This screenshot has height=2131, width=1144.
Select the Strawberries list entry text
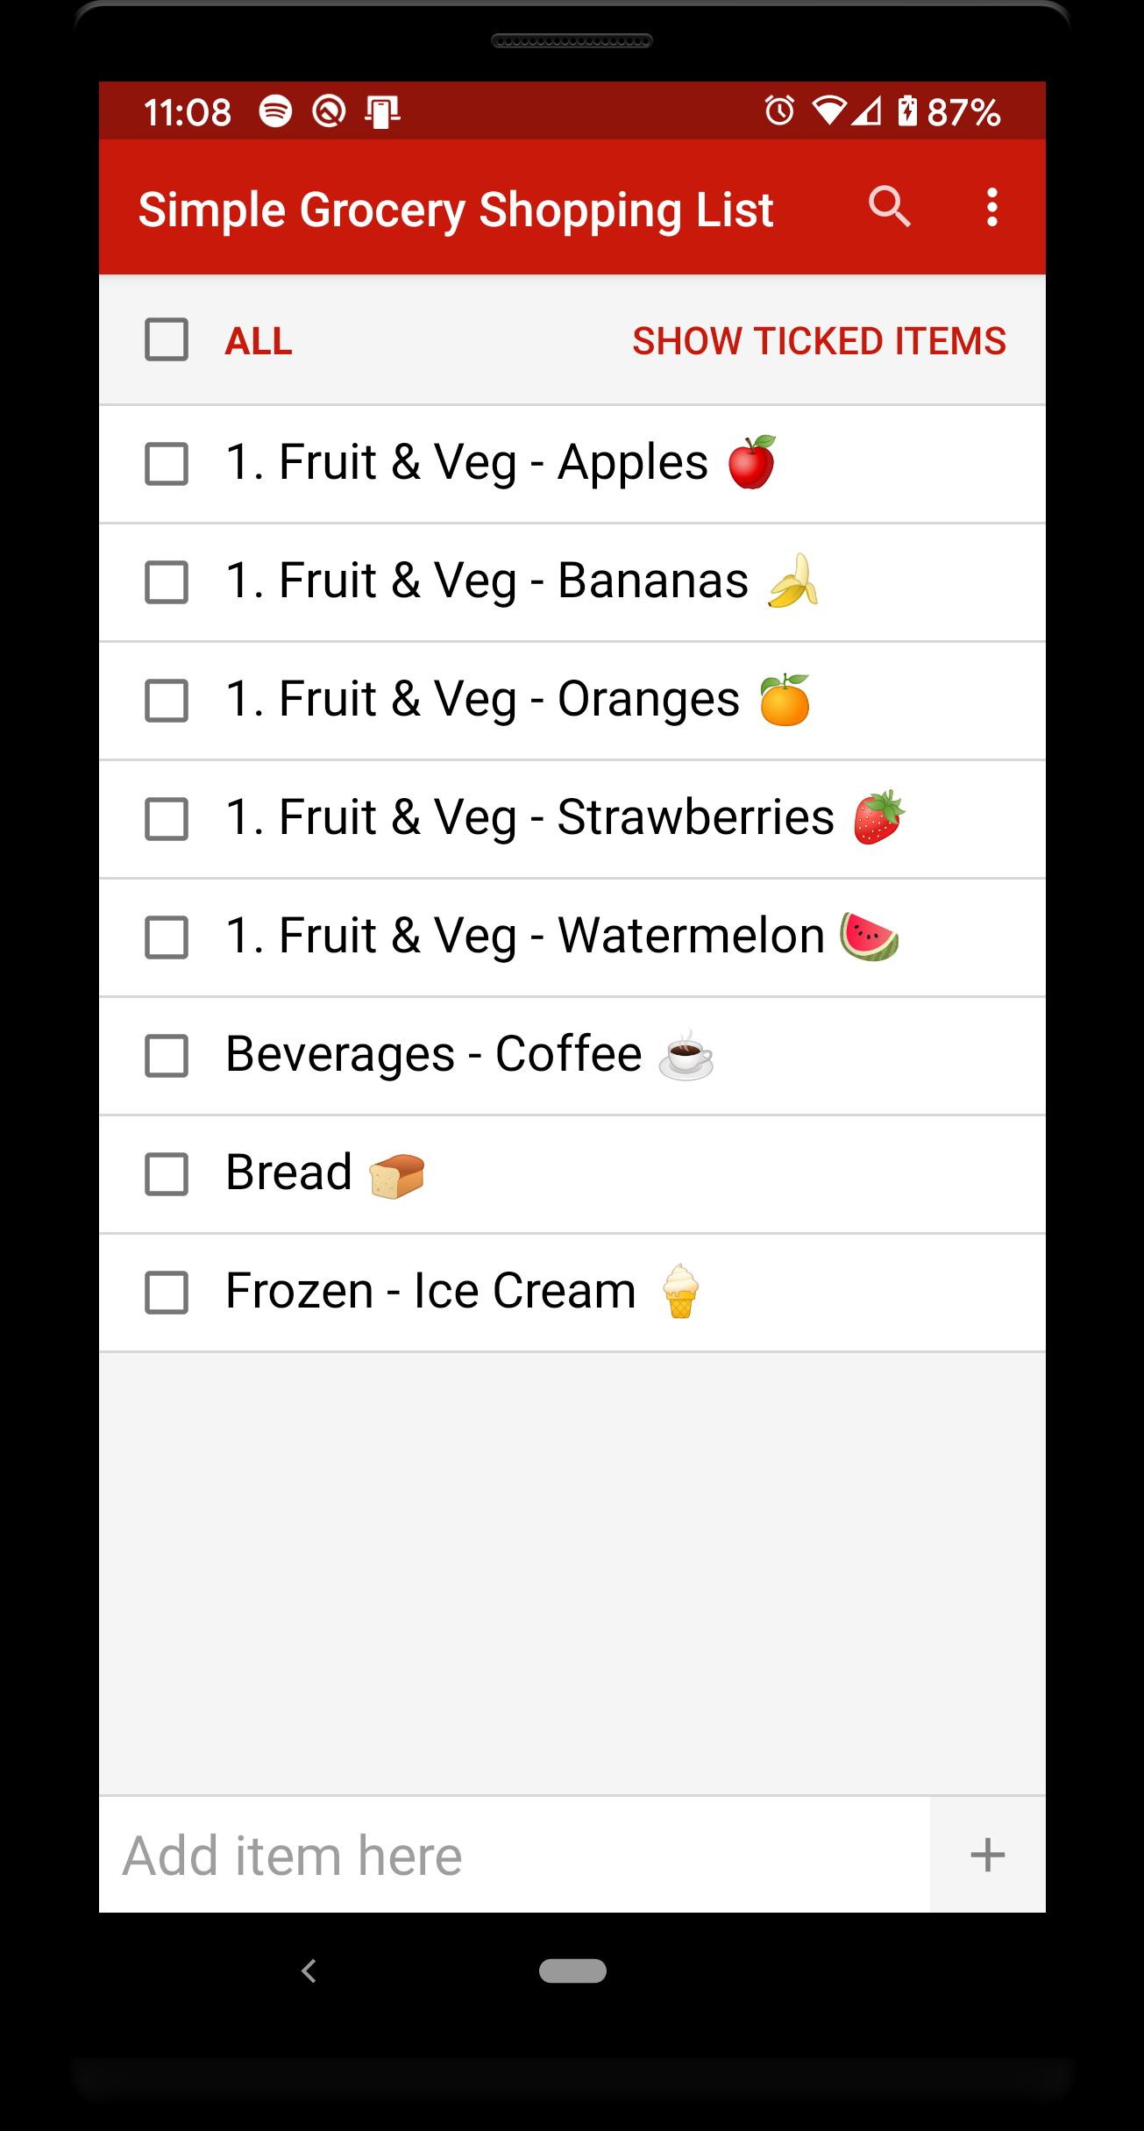coord(529,818)
